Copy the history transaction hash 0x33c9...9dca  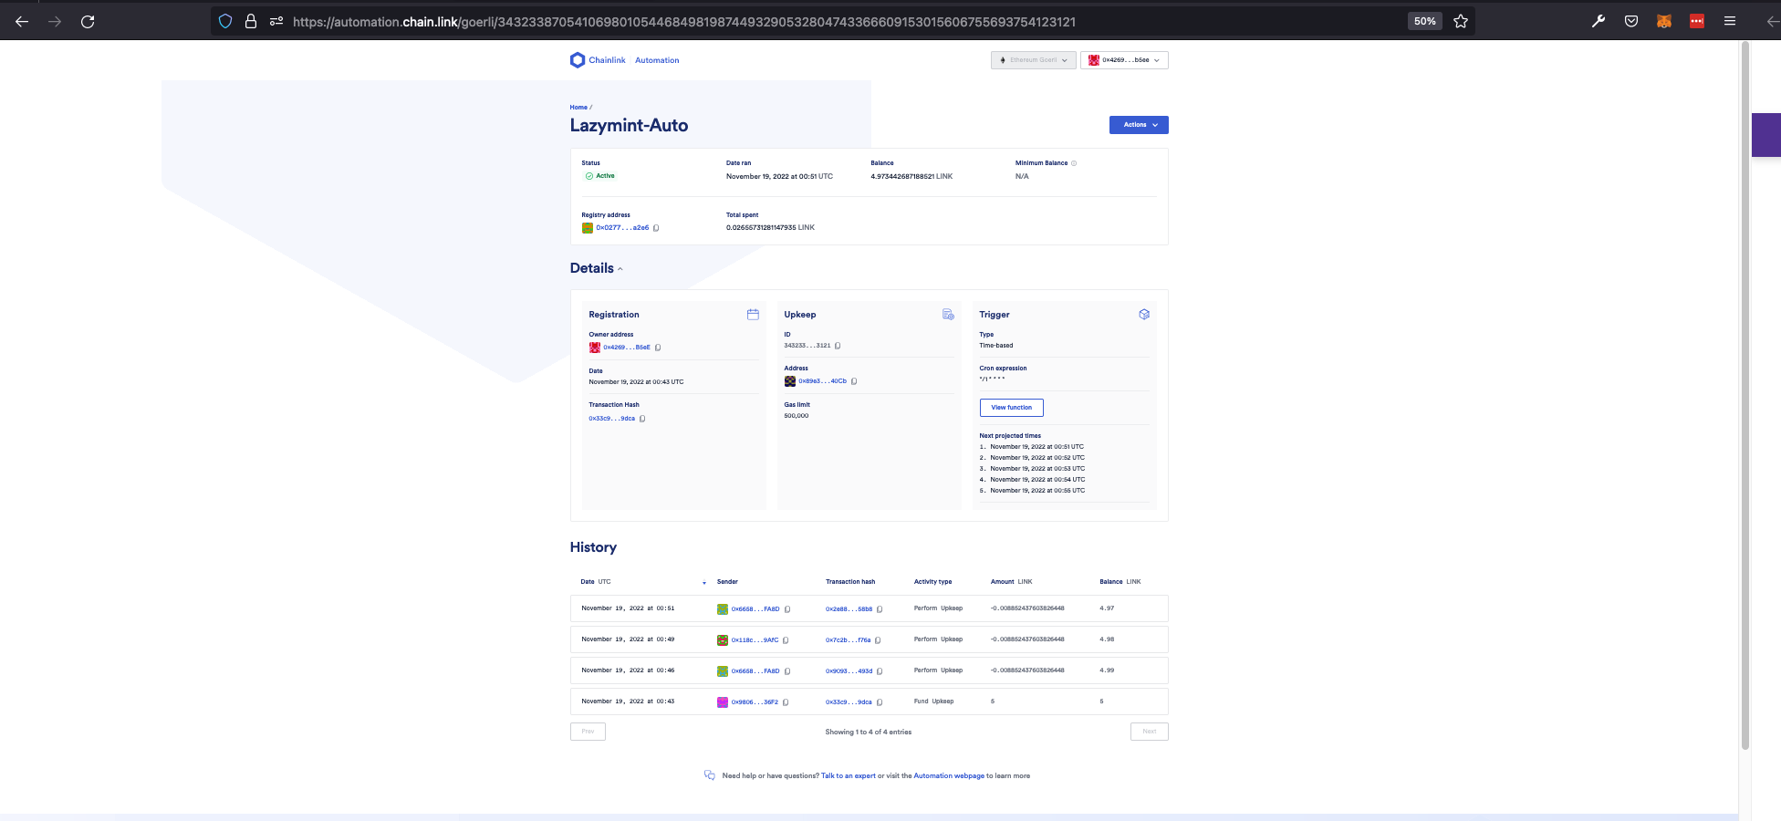point(880,702)
